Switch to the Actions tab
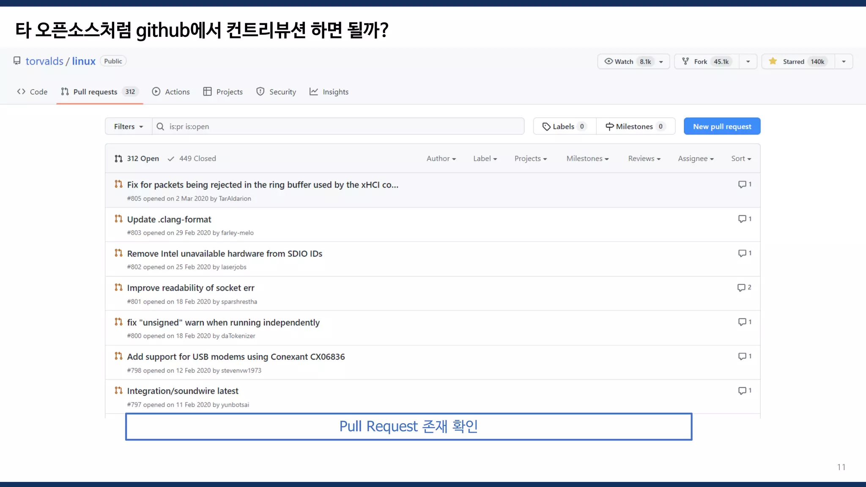The image size is (866, 487). (171, 92)
